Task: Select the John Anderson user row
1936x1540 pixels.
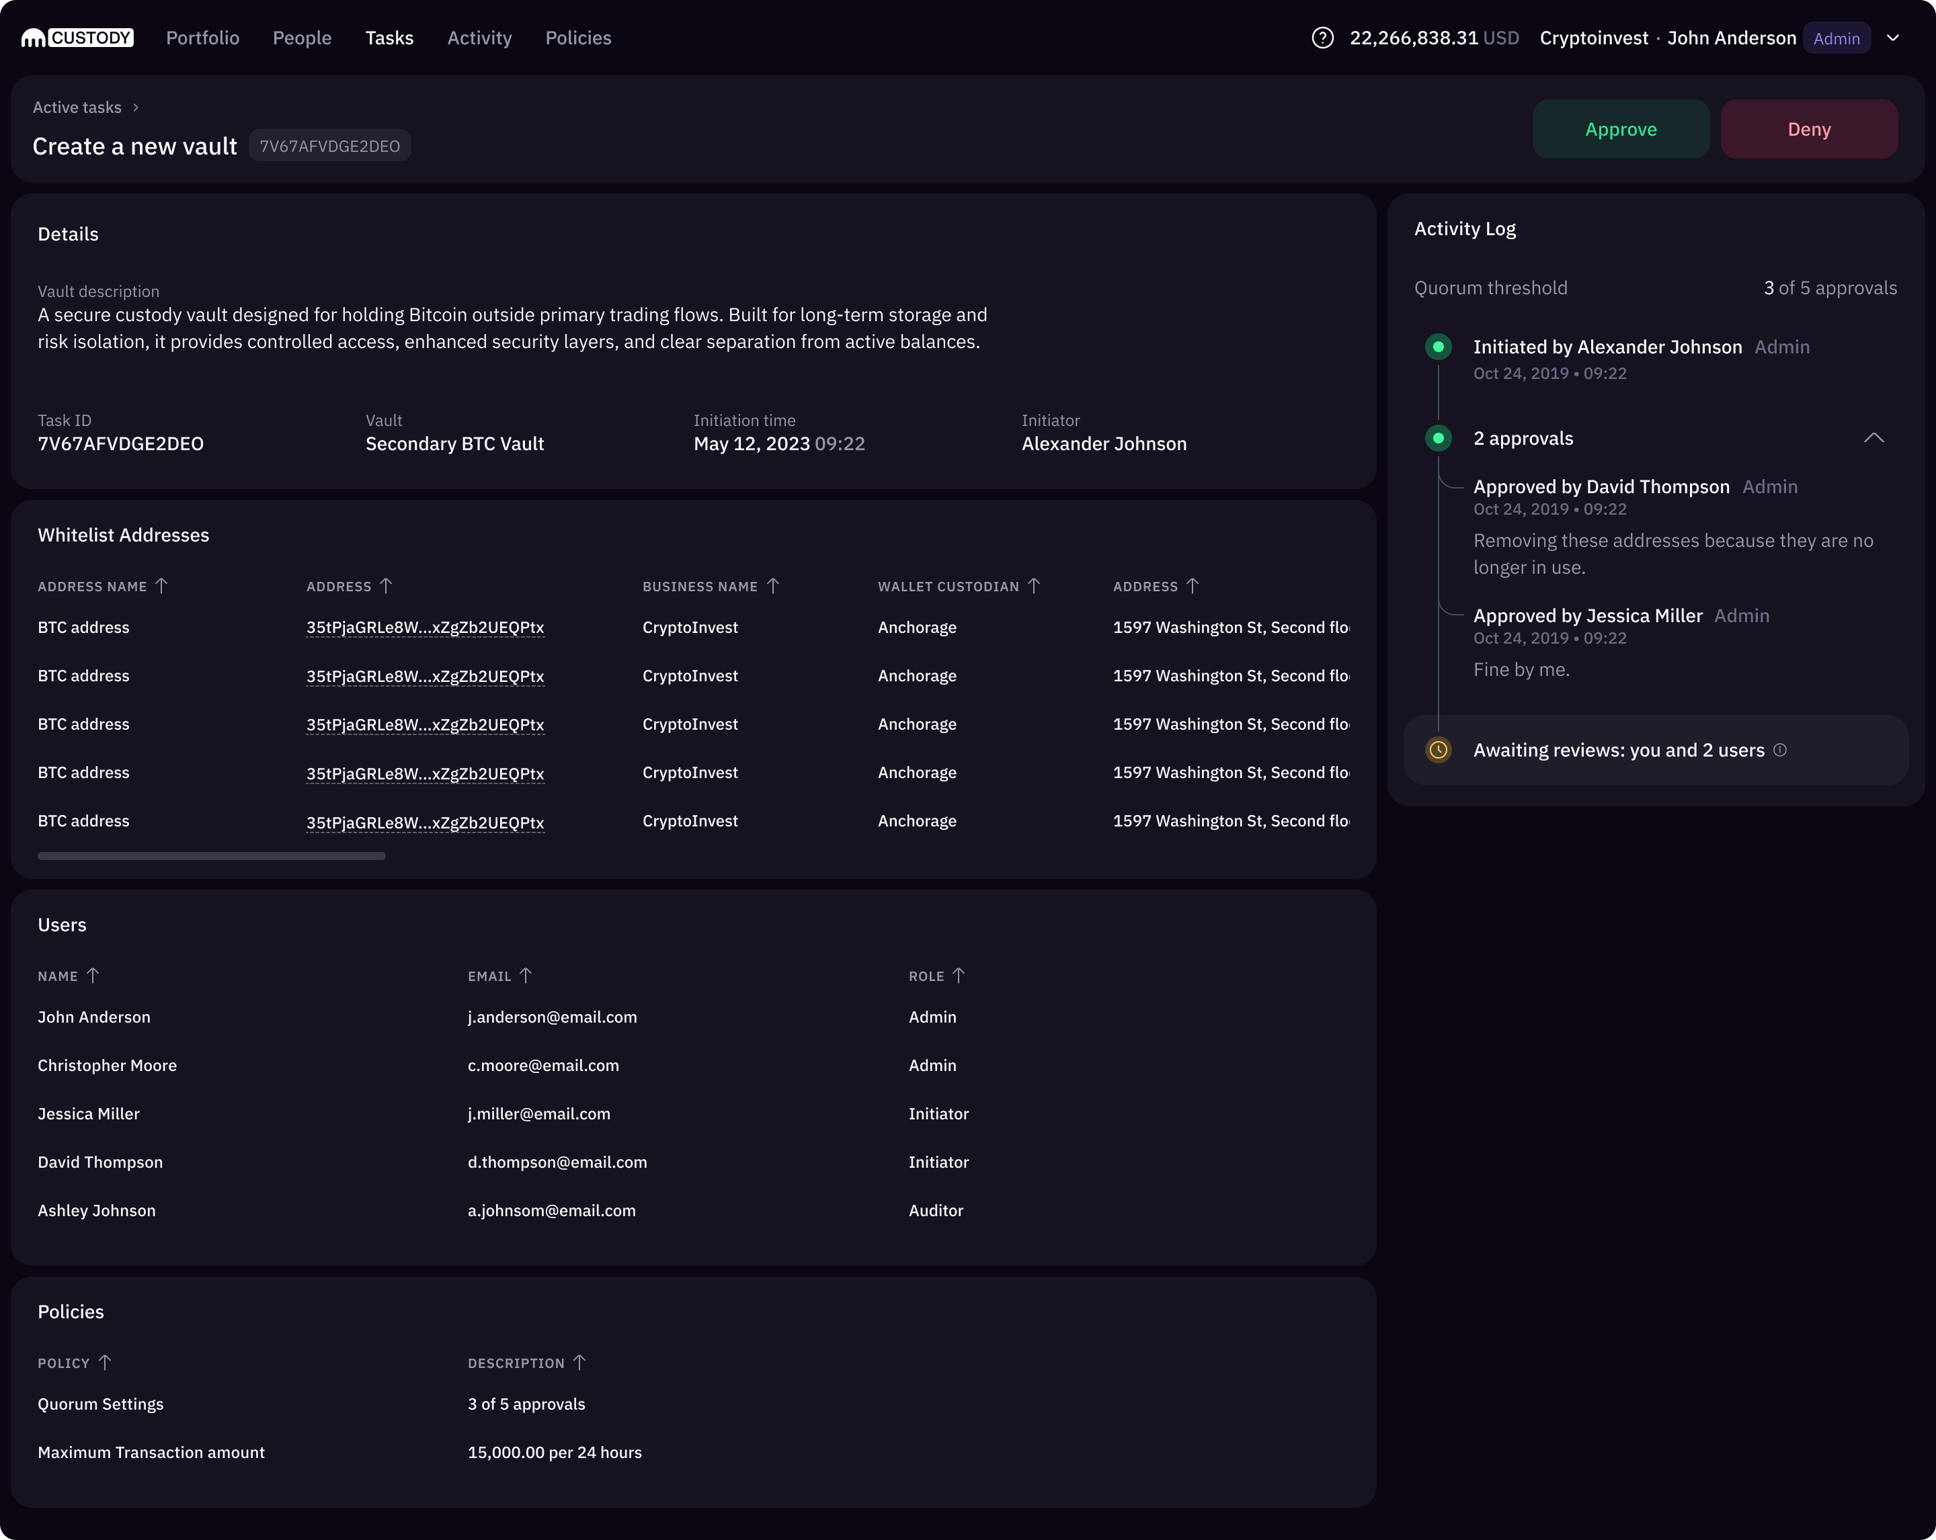Action: (693, 1017)
